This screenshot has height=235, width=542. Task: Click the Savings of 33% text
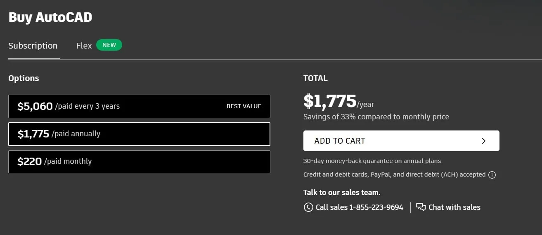pyautogui.click(x=376, y=117)
